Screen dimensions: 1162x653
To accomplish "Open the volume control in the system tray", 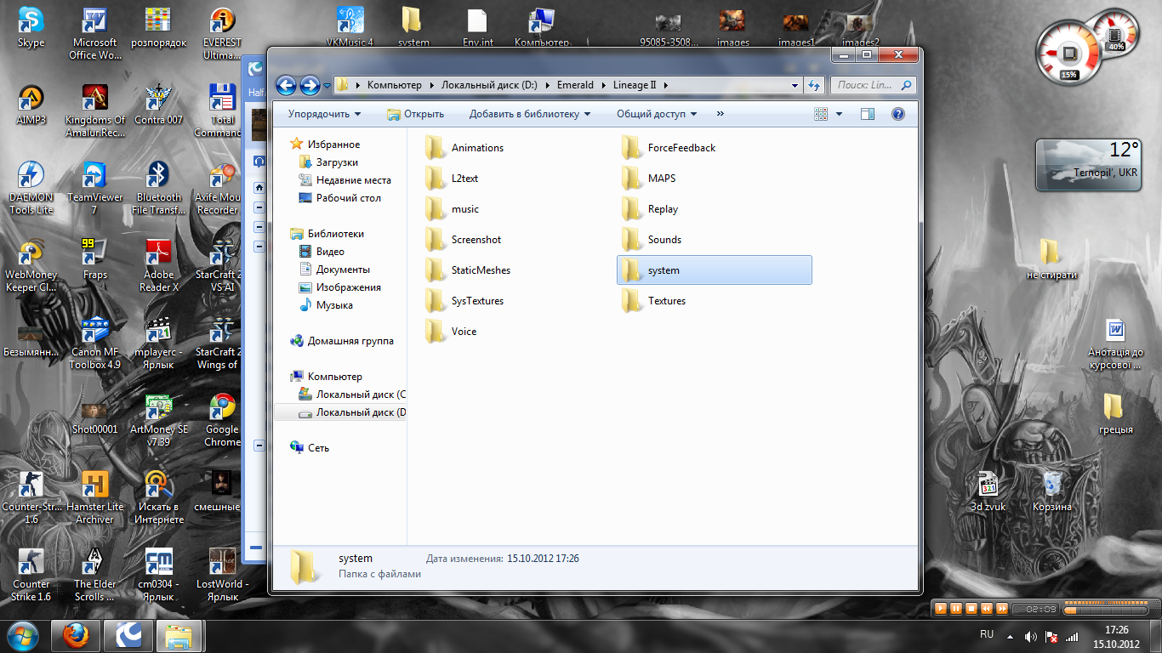I will [1031, 636].
